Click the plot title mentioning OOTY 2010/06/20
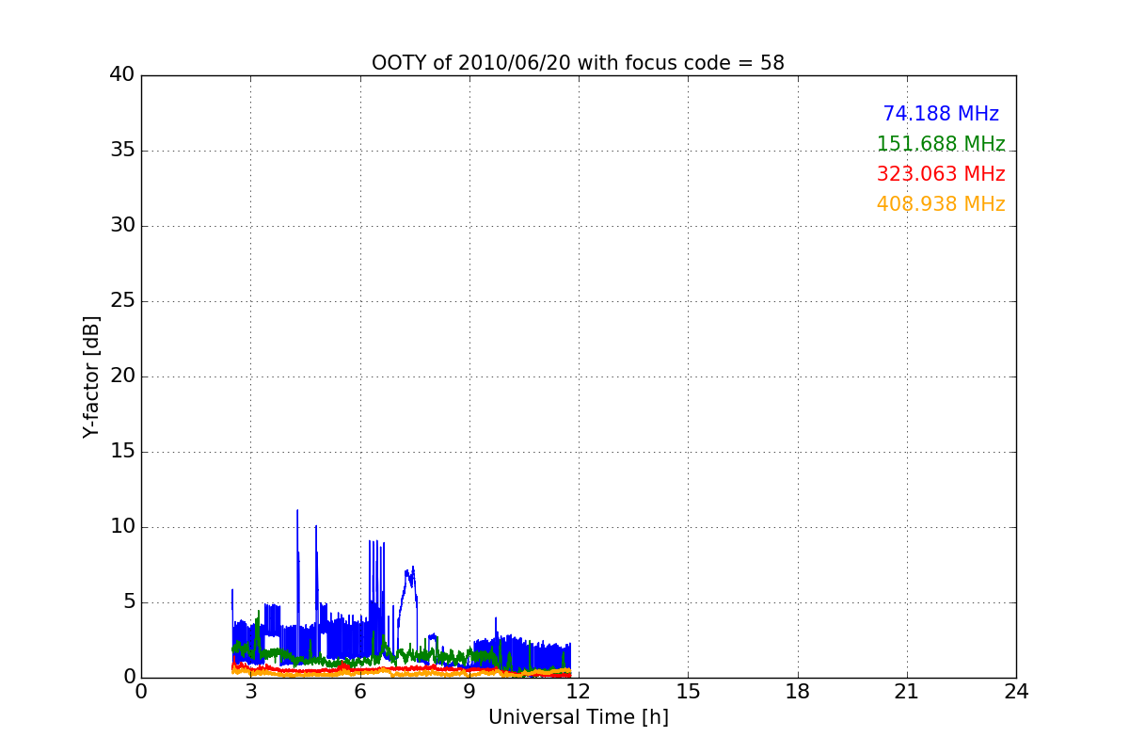 coord(578,63)
